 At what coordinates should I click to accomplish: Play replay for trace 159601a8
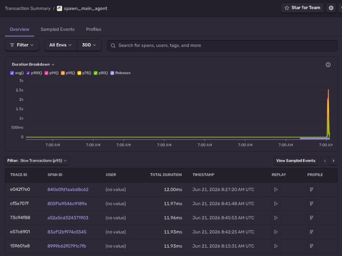(275, 246)
